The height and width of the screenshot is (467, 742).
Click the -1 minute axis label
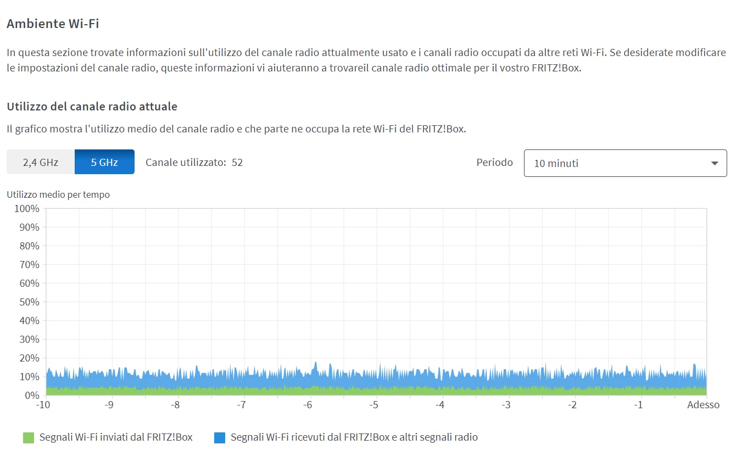point(638,405)
